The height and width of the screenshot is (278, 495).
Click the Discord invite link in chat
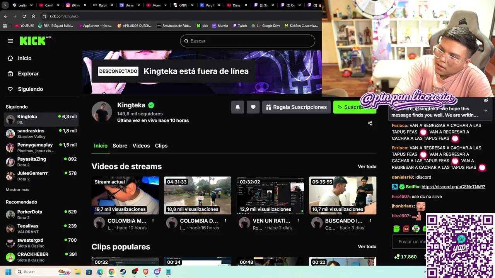pyautogui.click(x=453, y=186)
